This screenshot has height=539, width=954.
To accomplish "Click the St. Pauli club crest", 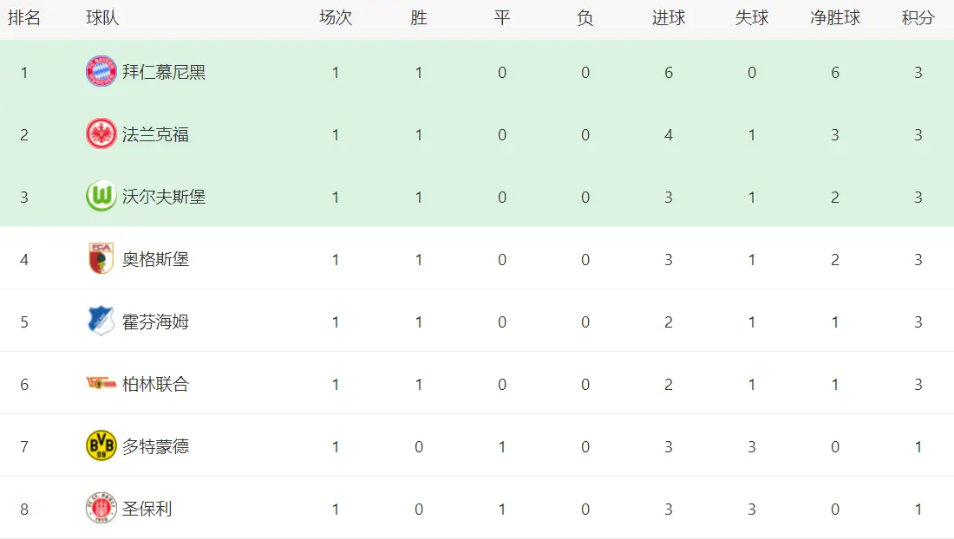I will [101, 508].
